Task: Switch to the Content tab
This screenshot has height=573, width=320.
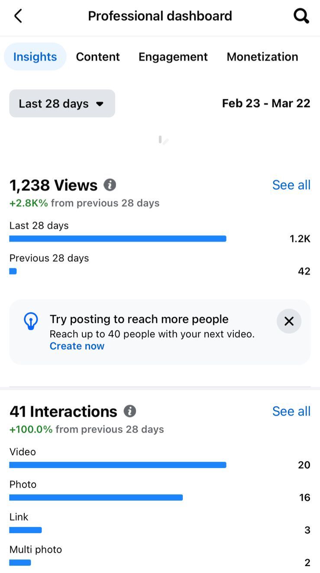Action: pos(98,57)
